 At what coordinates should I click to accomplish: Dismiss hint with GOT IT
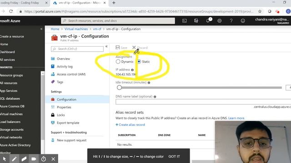click(174, 157)
